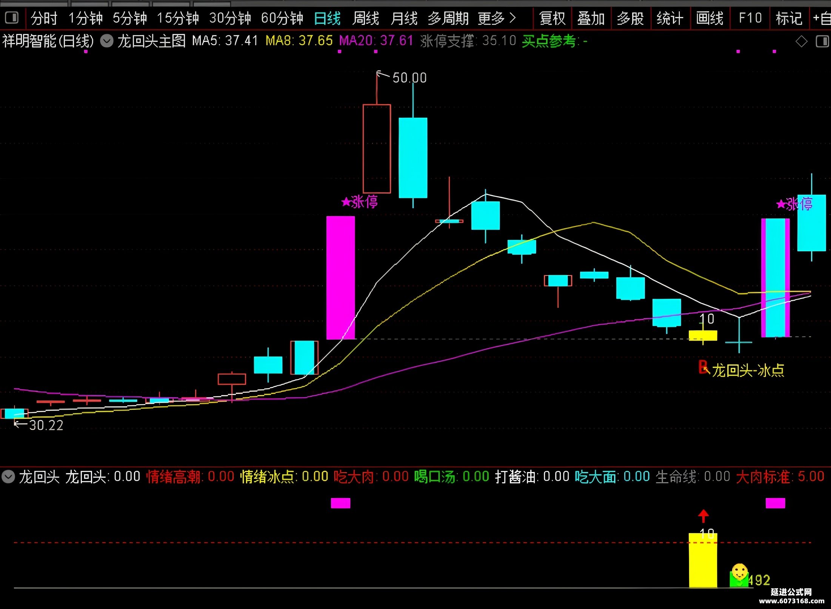Click the 复权 toolbar button
Image resolution: width=831 pixels, height=609 pixels.
552,18
